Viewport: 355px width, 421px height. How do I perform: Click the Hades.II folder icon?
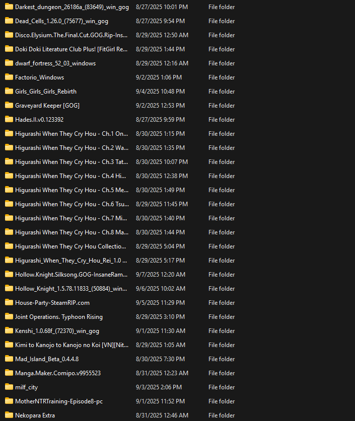[9, 119]
